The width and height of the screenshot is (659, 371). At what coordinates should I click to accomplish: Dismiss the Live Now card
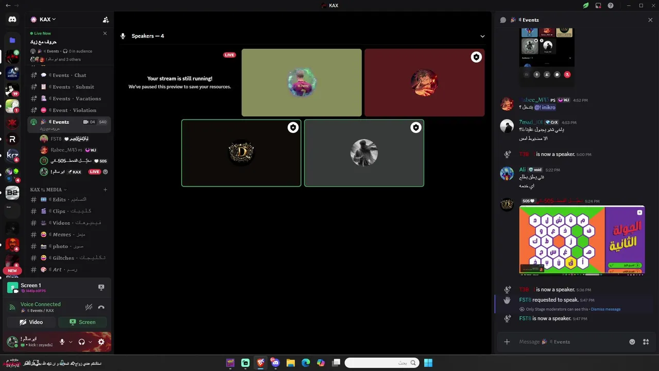point(105,33)
